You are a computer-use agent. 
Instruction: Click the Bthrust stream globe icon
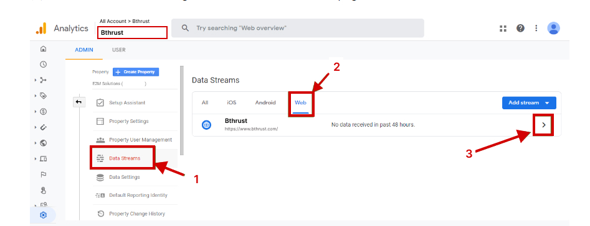tap(207, 125)
